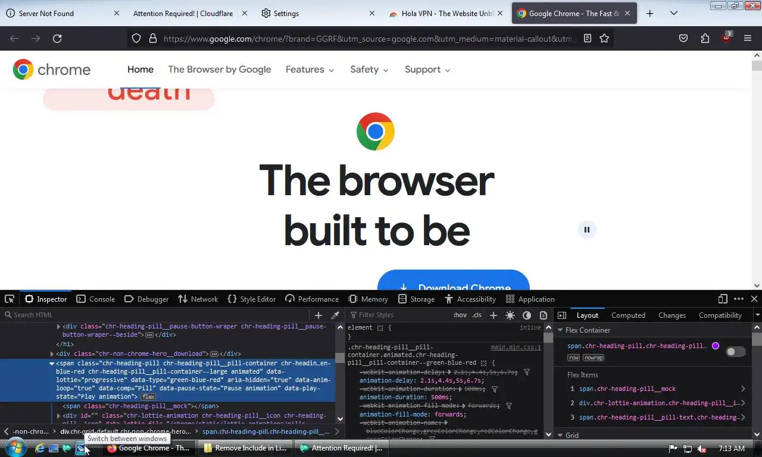Switch to the Debugger tab
Image resolution: width=762 pixels, height=457 pixels.
146,299
